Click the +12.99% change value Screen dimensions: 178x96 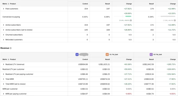172,9
